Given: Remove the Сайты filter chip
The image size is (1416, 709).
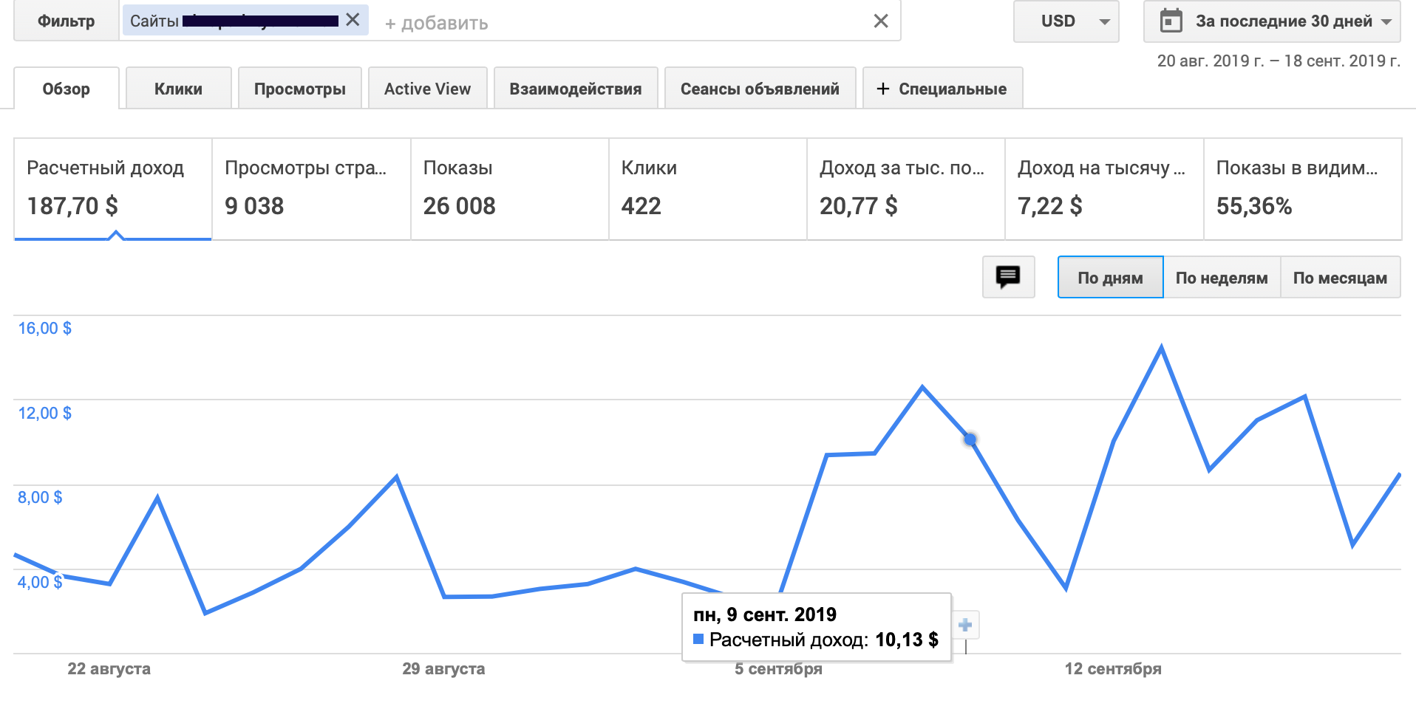Looking at the screenshot, I should [353, 20].
